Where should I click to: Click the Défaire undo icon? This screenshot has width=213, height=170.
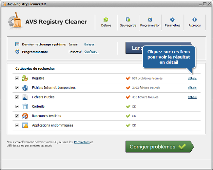(x=106, y=20)
